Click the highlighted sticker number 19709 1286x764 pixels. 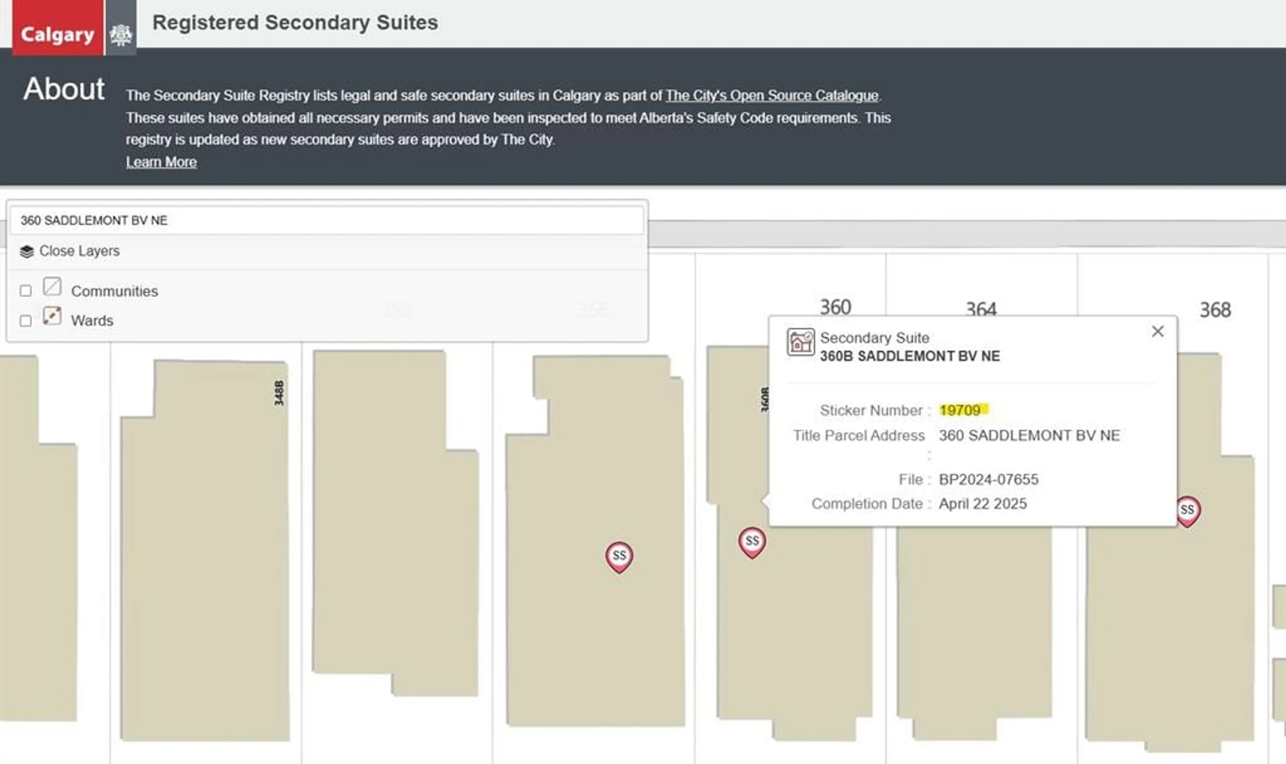(960, 410)
